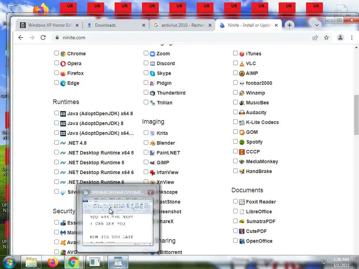Click the Skype icon
359x269 pixels.
pos(153,74)
